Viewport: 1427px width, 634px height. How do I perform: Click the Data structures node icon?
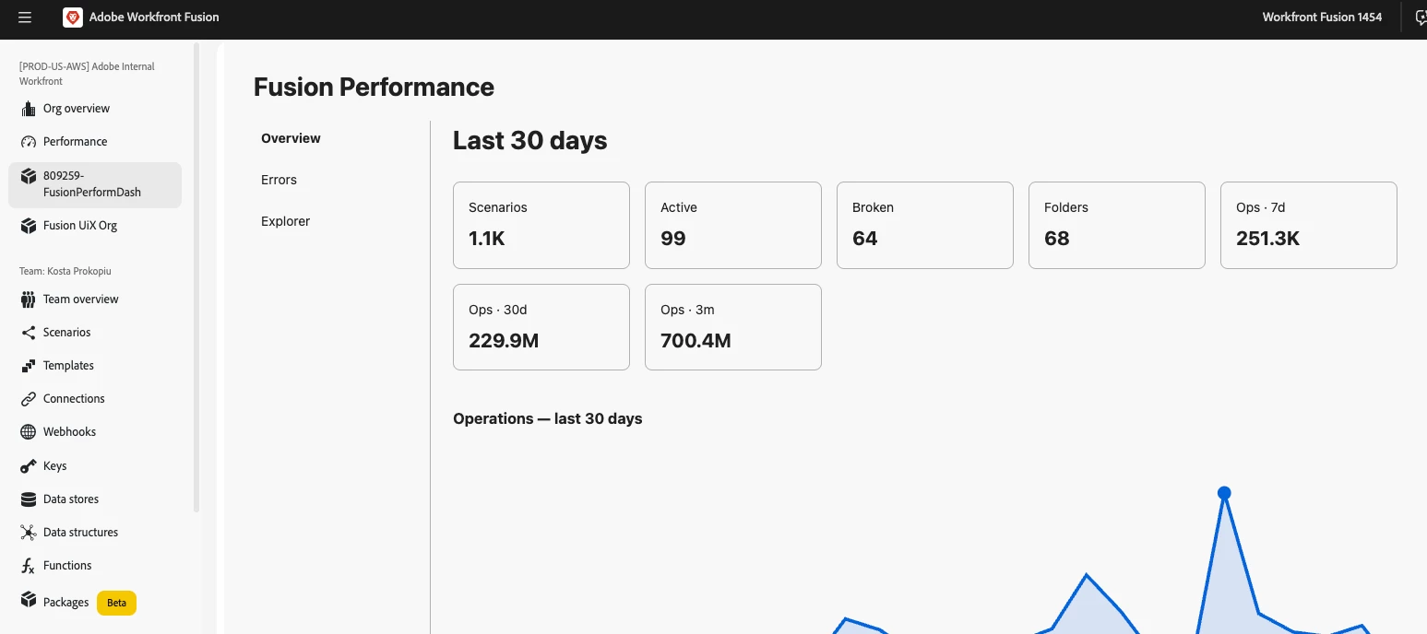(x=28, y=533)
